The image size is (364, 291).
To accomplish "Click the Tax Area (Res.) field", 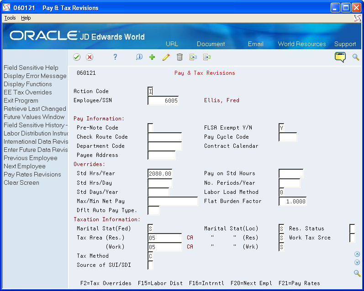I will pos(165,238).
